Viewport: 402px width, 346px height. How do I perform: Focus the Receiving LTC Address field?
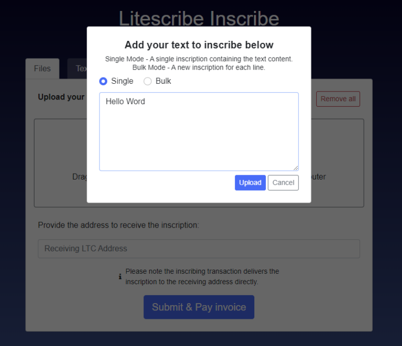pos(199,249)
